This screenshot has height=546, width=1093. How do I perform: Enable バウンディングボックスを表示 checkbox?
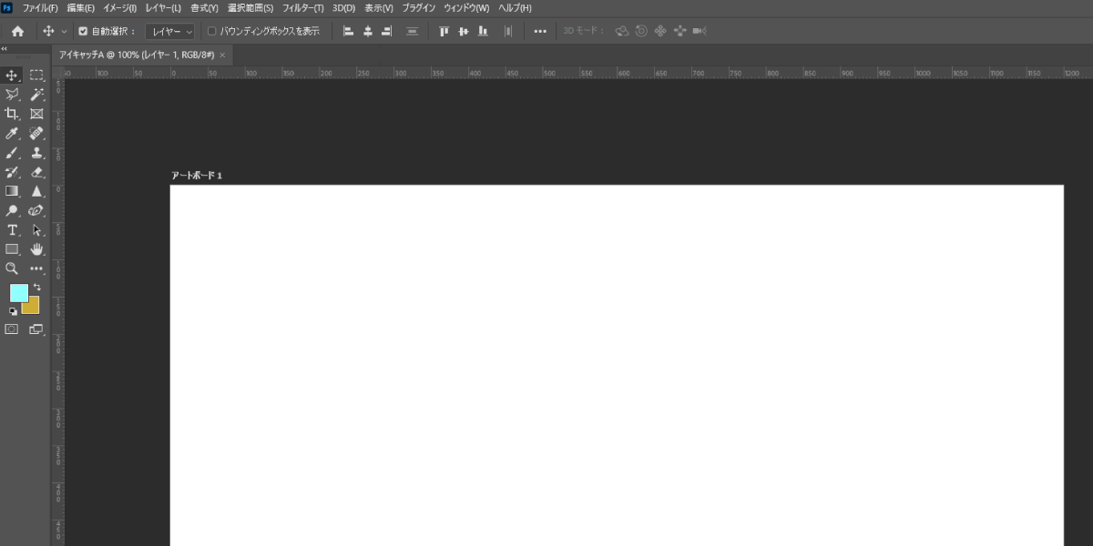(x=212, y=31)
